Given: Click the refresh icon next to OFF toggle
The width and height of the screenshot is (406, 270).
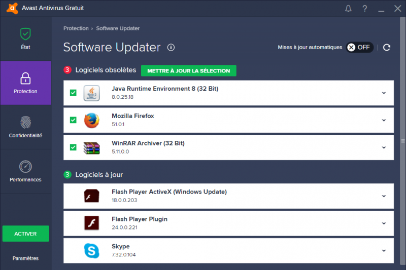Looking at the screenshot, I should [x=387, y=47].
